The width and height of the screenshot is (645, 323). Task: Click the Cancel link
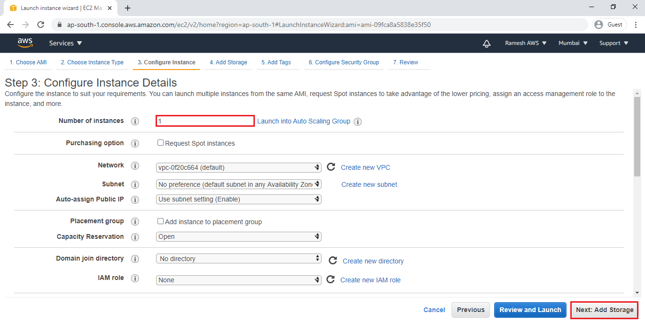coord(434,310)
